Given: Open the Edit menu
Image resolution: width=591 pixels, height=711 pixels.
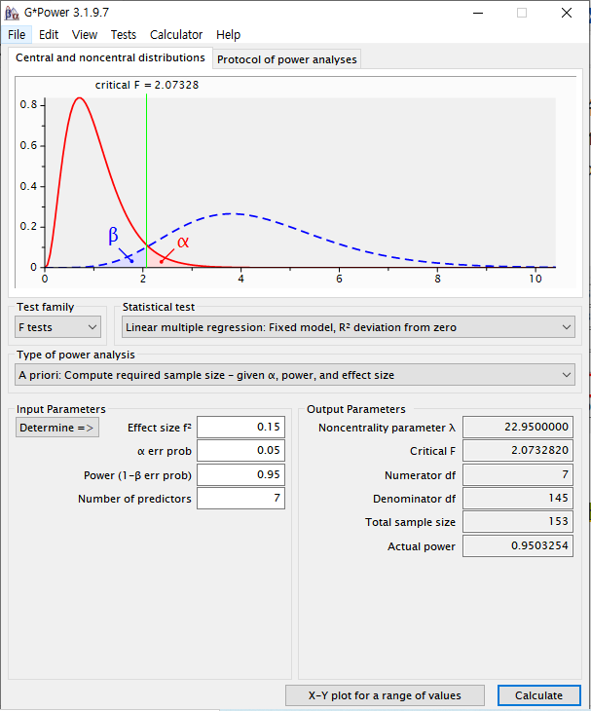Looking at the screenshot, I should click(x=49, y=34).
